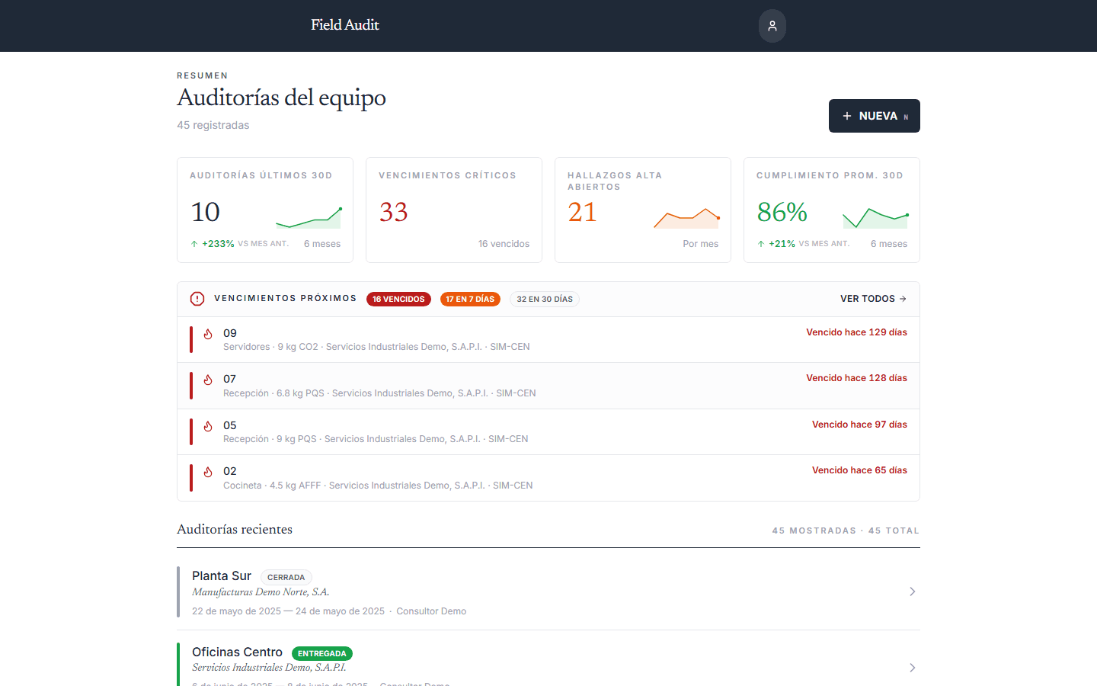
Task: Click 'Vencido hace 129 días' text
Action: click(856, 332)
